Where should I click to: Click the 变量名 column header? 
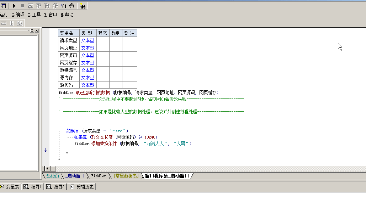pyautogui.click(x=69, y=33)
